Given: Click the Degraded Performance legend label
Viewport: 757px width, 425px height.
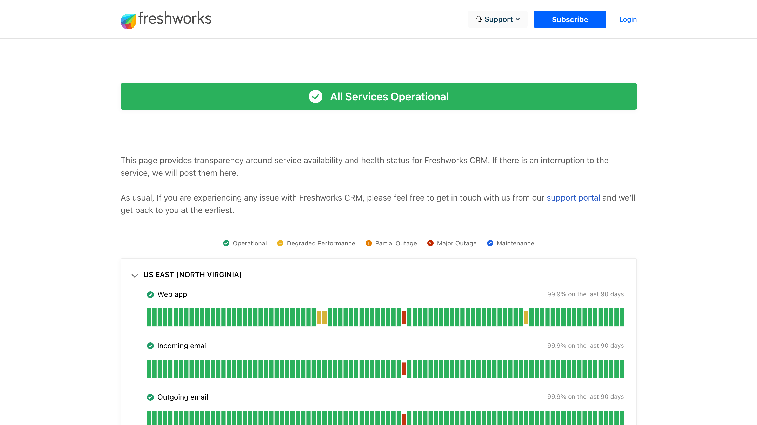Looking at the screenshot, I should (321, 243).
